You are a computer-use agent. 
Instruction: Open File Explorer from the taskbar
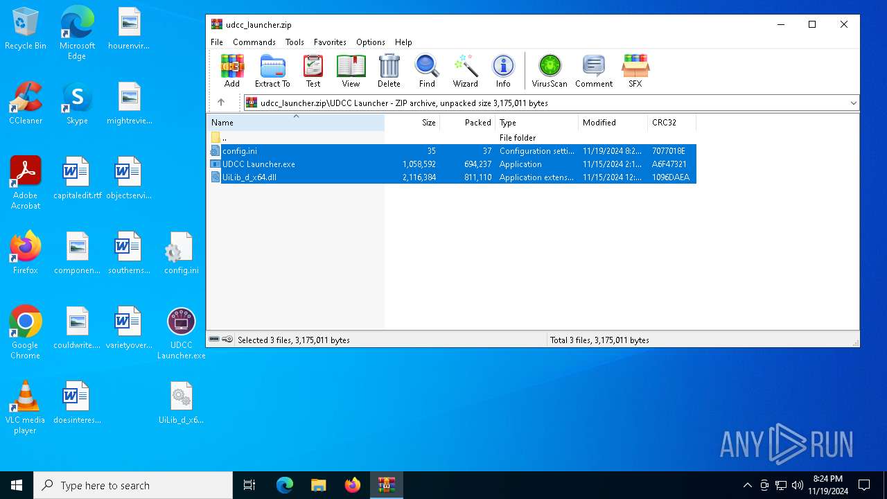click(x=318, y=485)
